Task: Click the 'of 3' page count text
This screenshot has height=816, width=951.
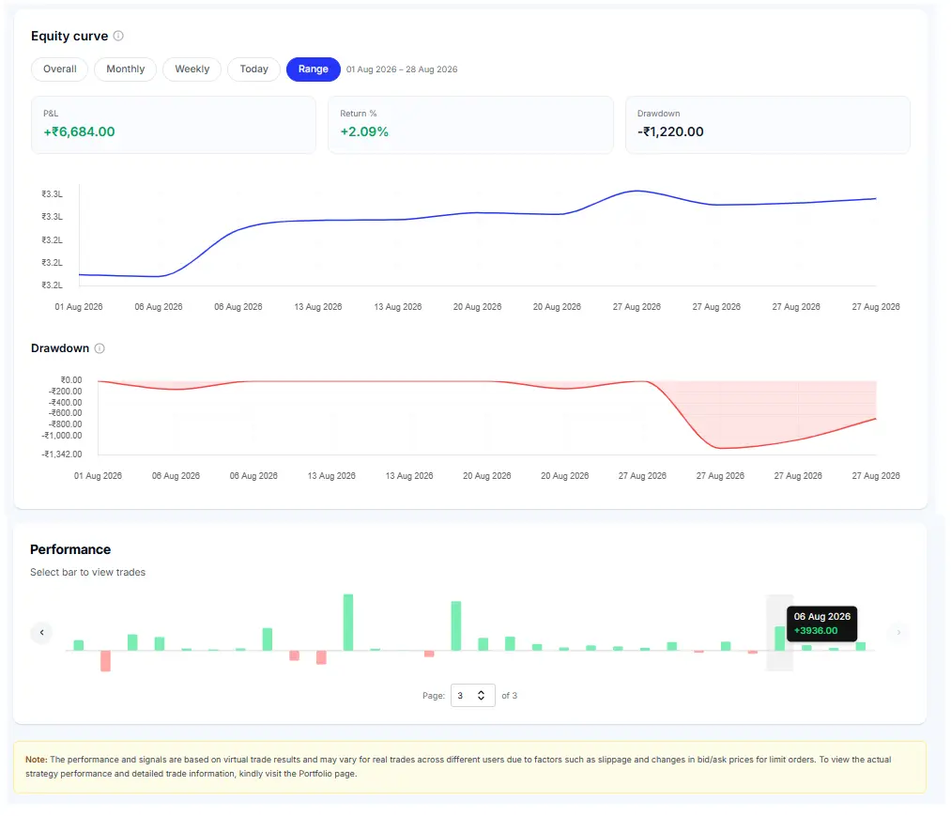Action: (510, 695)
